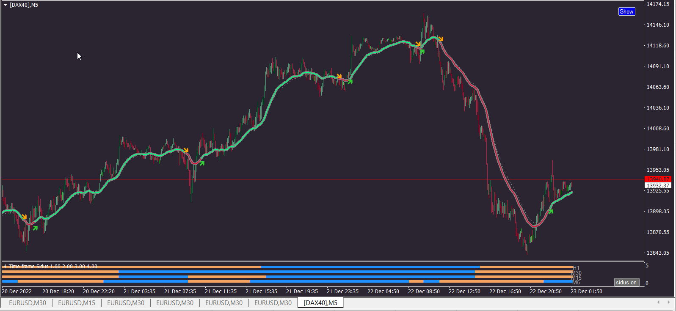Click the '22 Dec 04:50' time label
676x311 pixels.
tap(383, 292)
